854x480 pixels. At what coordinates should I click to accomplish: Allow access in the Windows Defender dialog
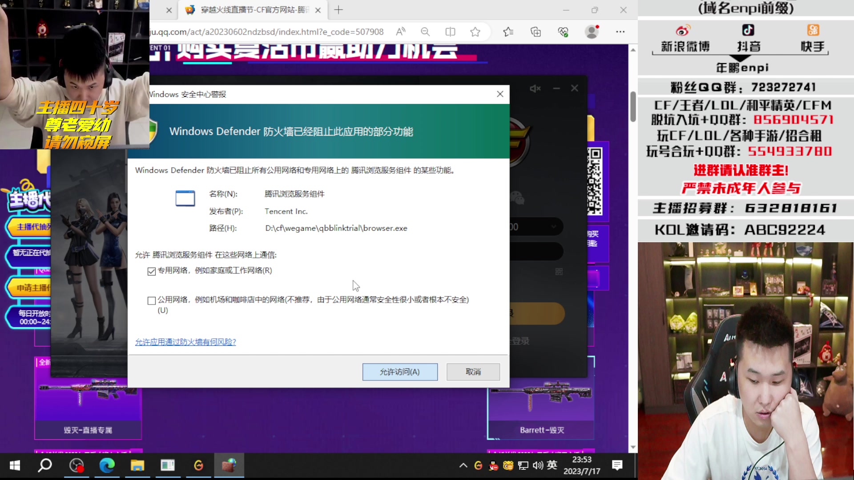pyautogui.click(x=400, y=372)
